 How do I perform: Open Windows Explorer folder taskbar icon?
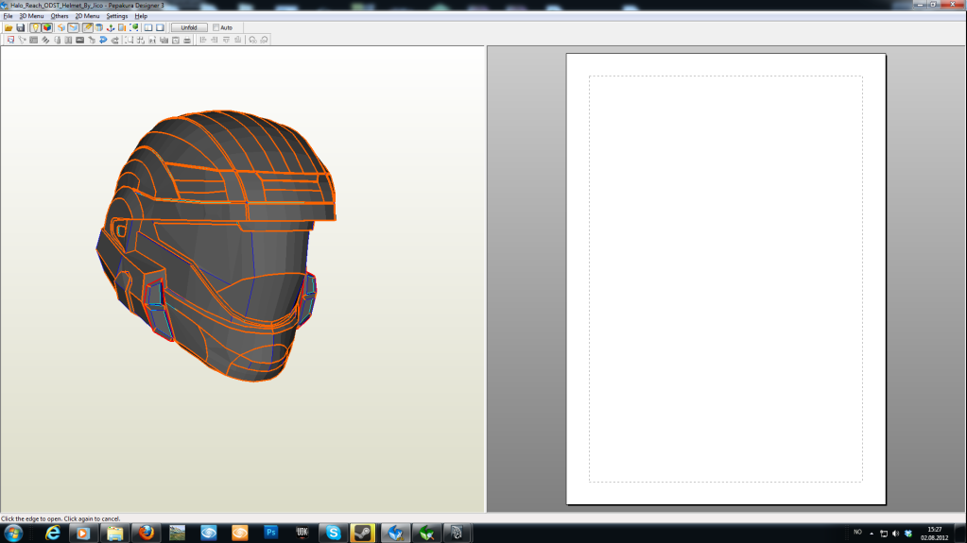[114, 534]
